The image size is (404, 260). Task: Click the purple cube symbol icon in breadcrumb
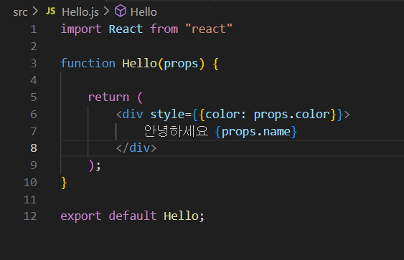(121, 11)
